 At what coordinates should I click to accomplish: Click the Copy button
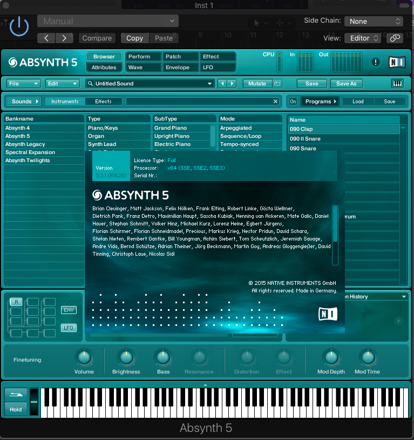coord(134,38)
